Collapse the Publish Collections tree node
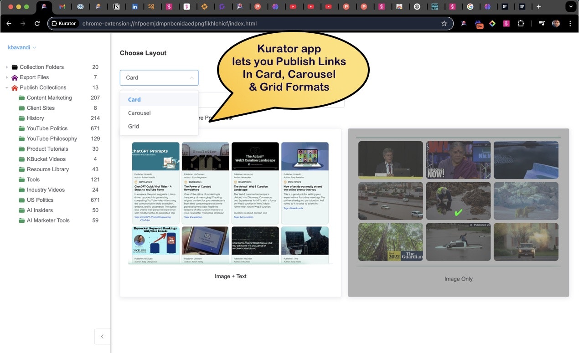The image size is (579, 353). (x=7, y=88)
